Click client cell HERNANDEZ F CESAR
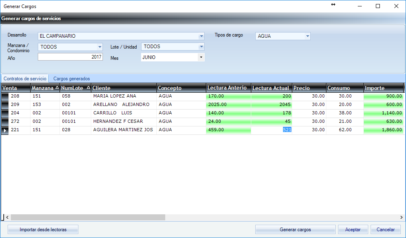The height and width of the screenshot is (238, 406). point(124,122)
